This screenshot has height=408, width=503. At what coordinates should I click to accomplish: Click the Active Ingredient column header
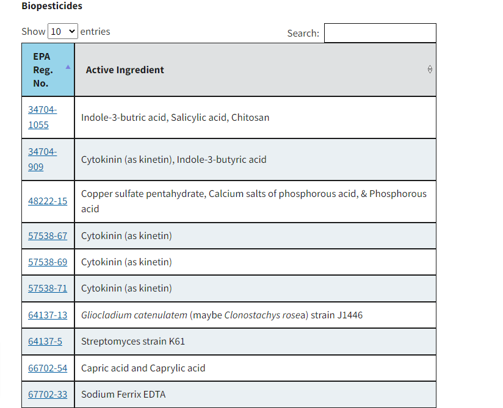pos(125,70)
